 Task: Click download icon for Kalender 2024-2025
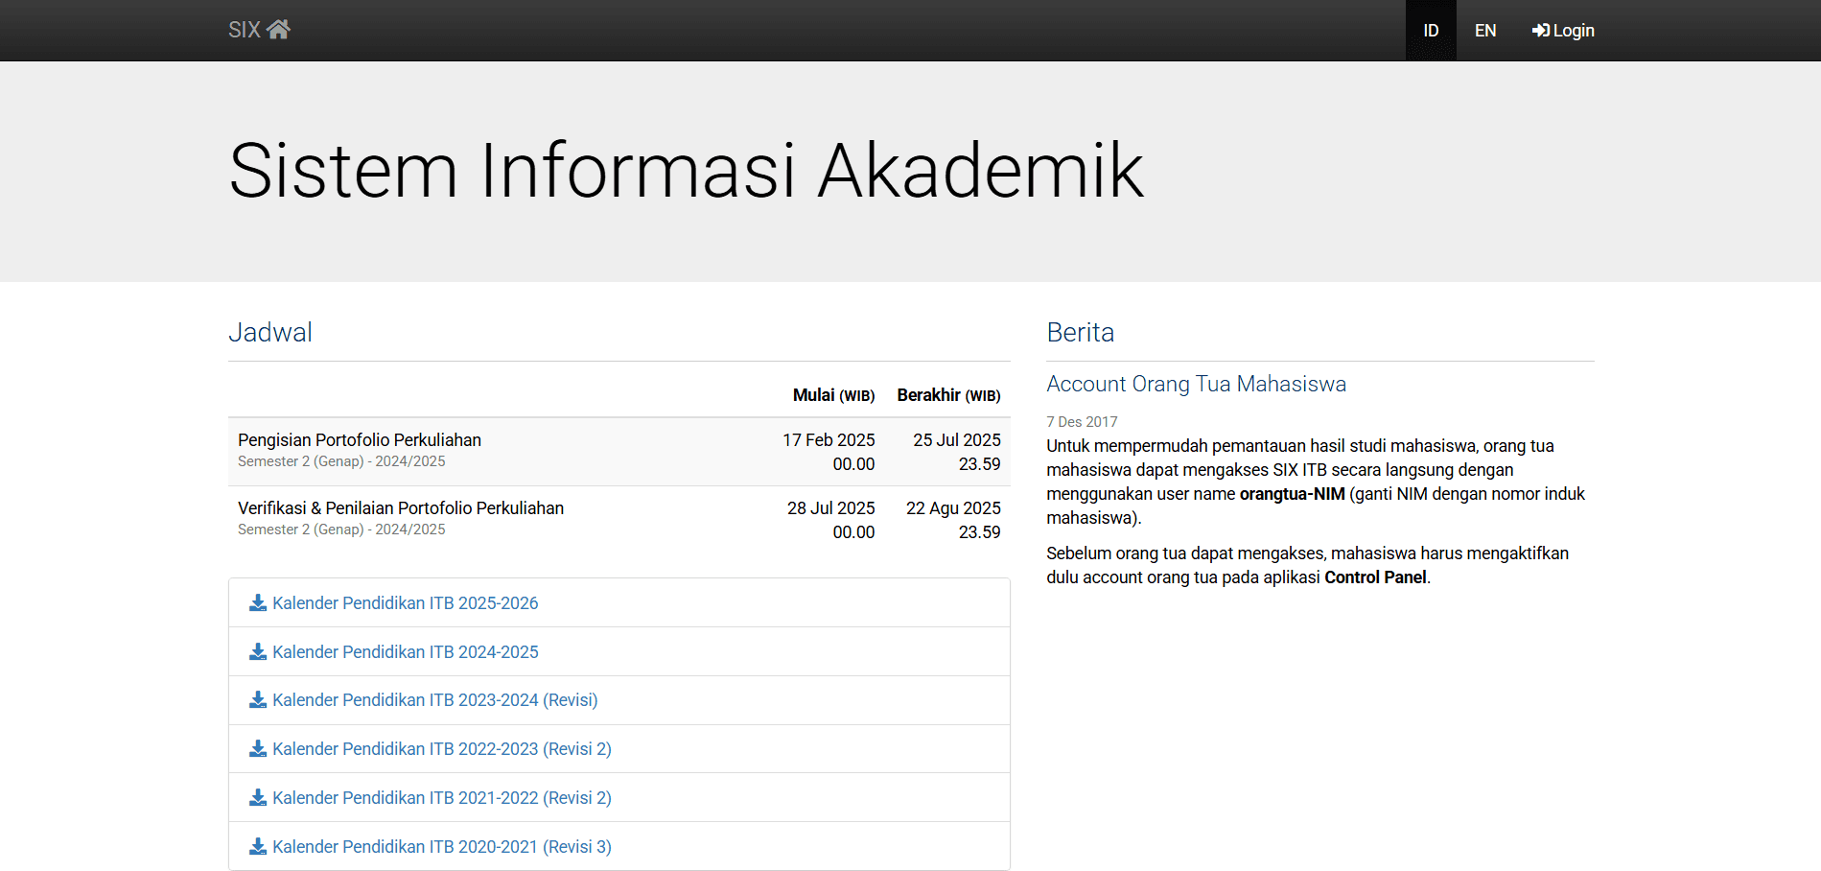point(258,652)
